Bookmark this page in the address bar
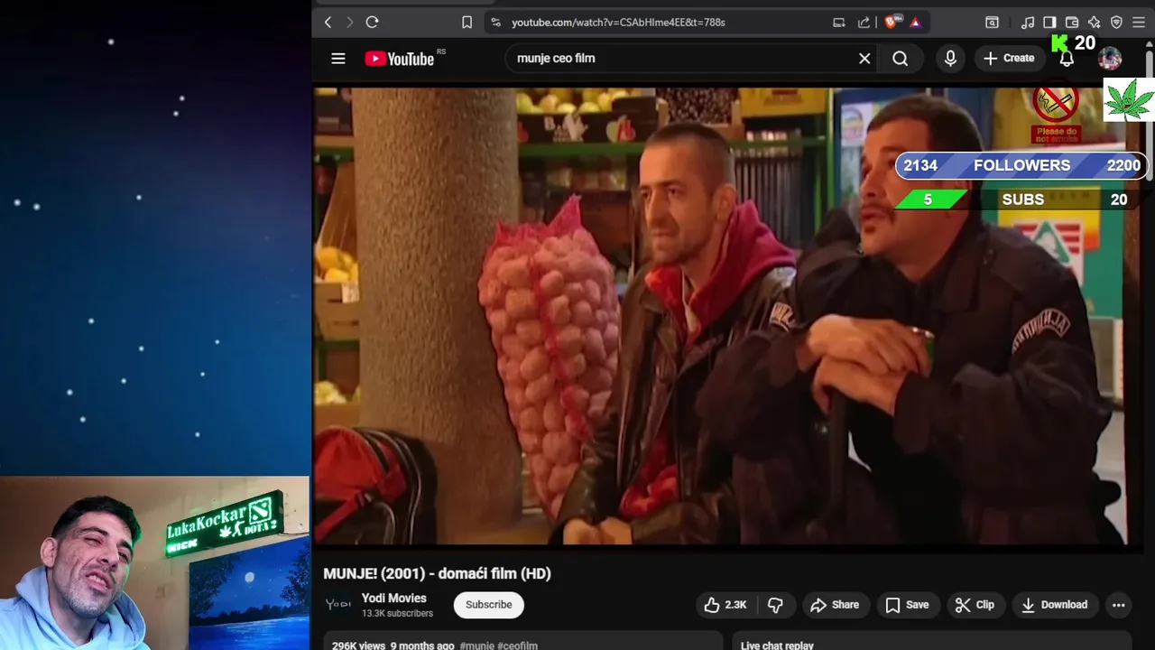 click(467, 23)
